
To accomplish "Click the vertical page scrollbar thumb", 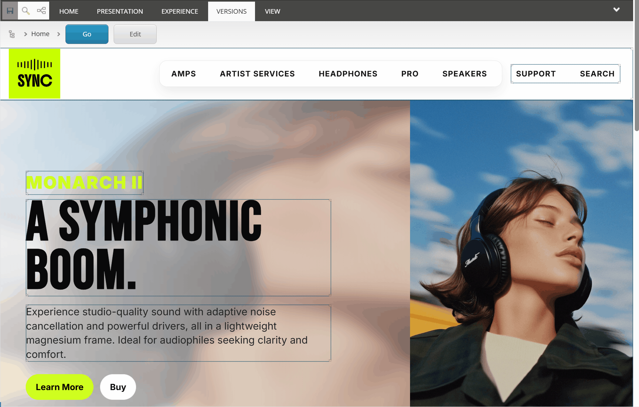I will pos(636,65).
